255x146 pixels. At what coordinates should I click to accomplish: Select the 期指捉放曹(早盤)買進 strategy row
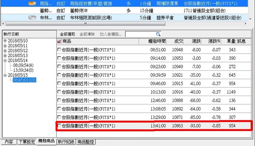coord(124,3)
